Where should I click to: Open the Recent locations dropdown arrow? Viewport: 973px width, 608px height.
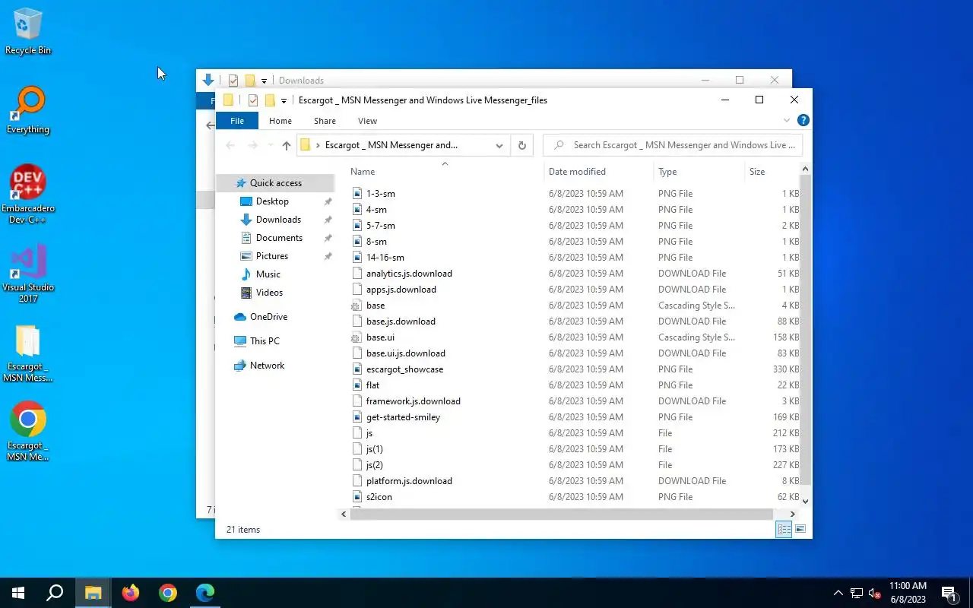[x=269, y=145]
